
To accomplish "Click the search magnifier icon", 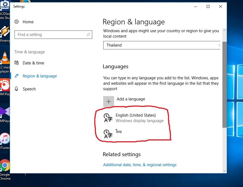I will [88, 35].
